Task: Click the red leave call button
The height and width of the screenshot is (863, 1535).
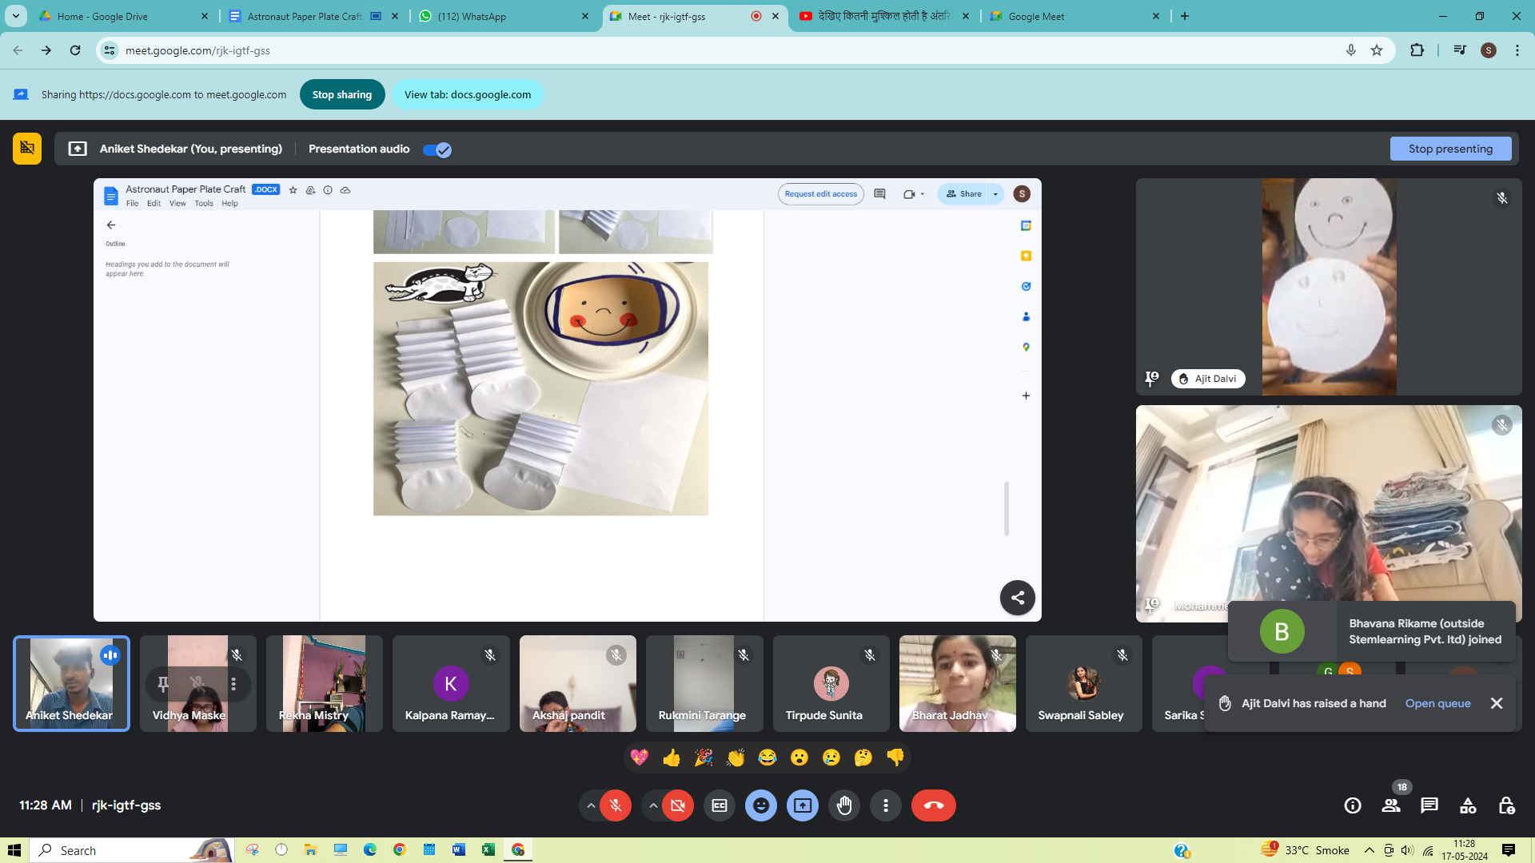Action: [x=933, y=805]
